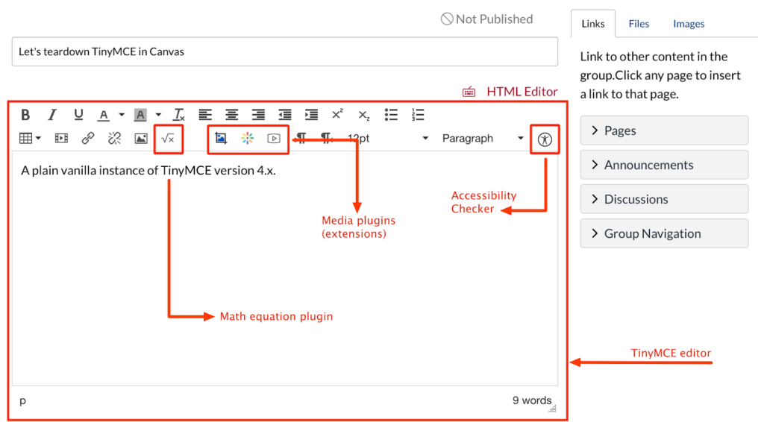Insert a link with chain icon
The height and width of the screenshot is (422, 764).
point(88,138)
